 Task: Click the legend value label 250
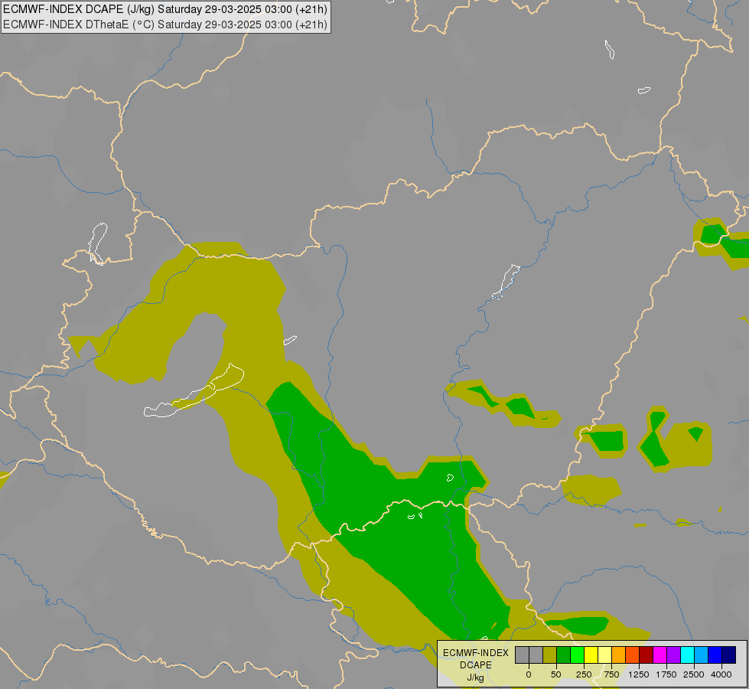click(584, 674)
